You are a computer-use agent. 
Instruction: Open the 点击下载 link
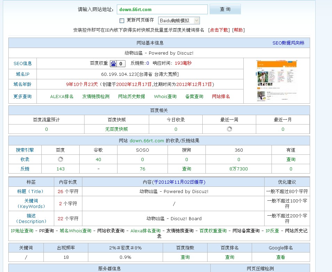(x=219, y=30)
